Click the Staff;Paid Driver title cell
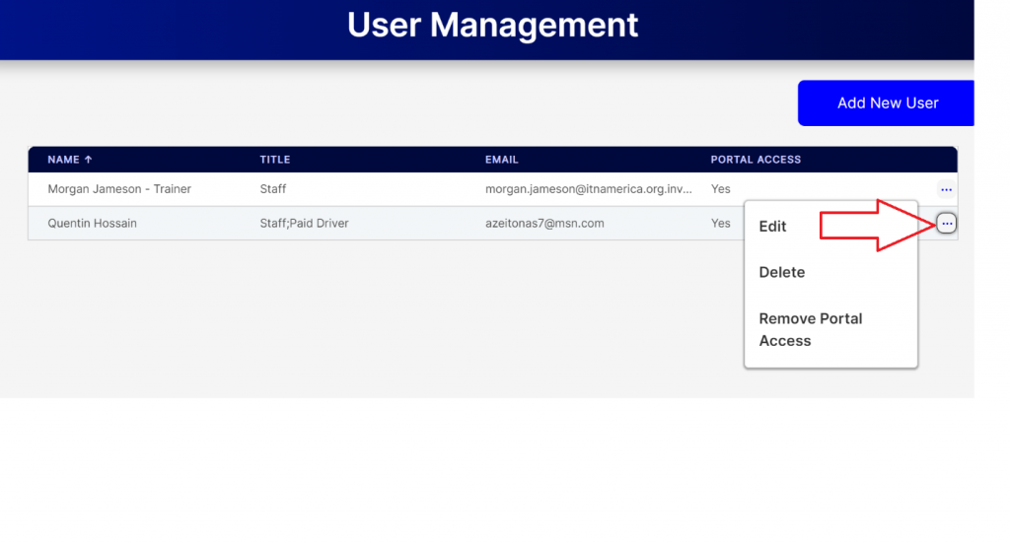This screenshot has width=1010, height=543. point(304,224)
